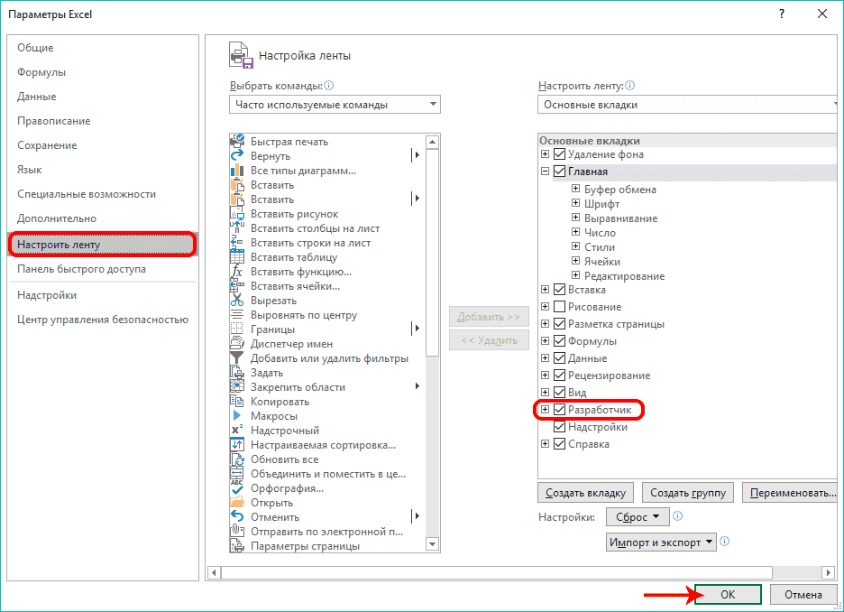This screenshot has width=844, height=612.
Task: Expand the Выравнивание group
Action: tap(575, 218)
